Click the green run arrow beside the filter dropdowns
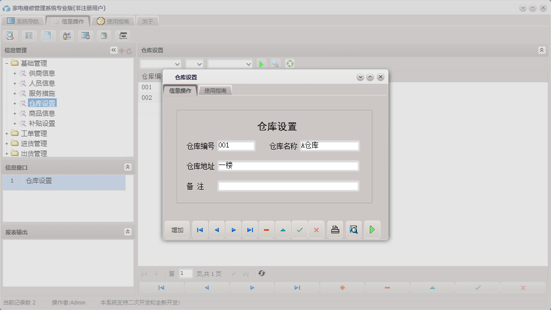This screenshot has height=310, width=551. coord(261,64)
